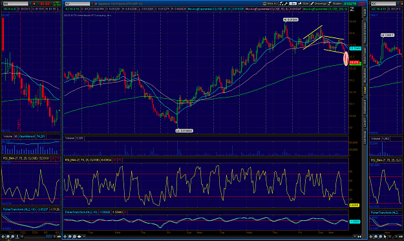Screen dimensions: 404x241
Task: Click the 6J chart symbol link color icon
Action: click(x=96, y=4)
